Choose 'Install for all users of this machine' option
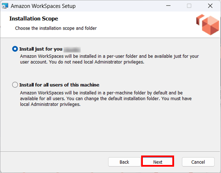Image resolution: width=221 pixels, height=173 pixels. pos(15,85)
